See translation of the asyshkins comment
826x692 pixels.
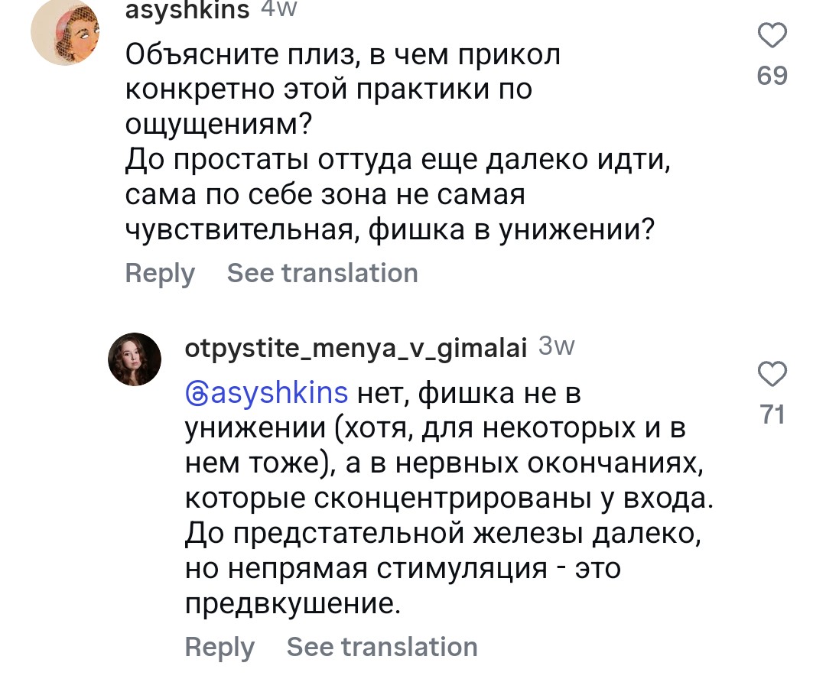[322, 273]
